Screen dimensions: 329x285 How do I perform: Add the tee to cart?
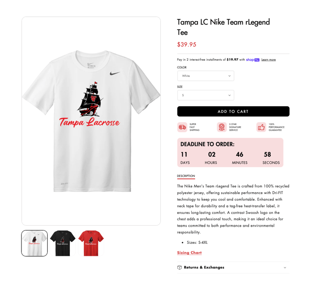tap(233, 111)
